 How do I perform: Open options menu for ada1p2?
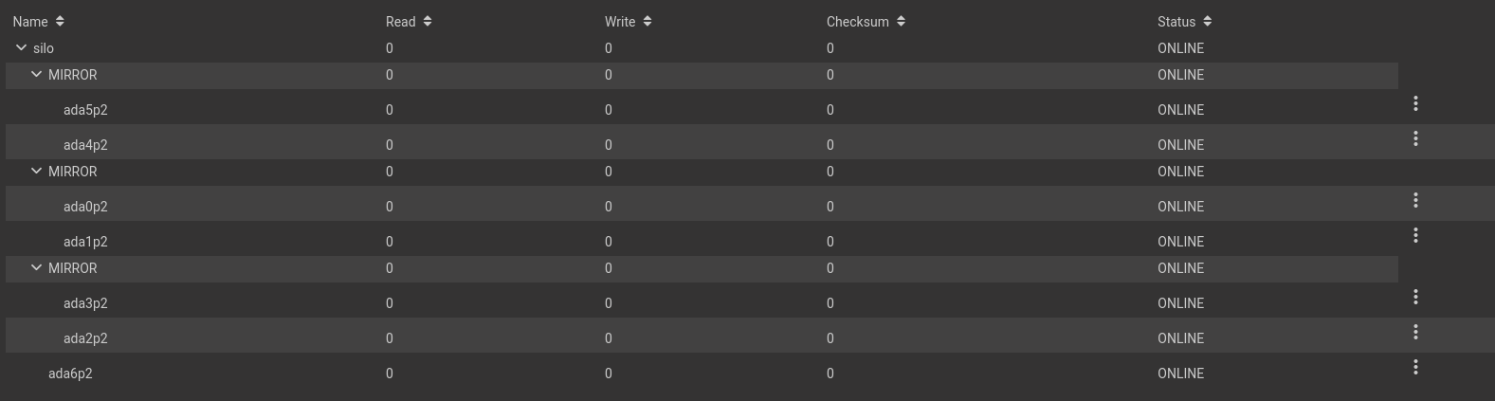1415,235
